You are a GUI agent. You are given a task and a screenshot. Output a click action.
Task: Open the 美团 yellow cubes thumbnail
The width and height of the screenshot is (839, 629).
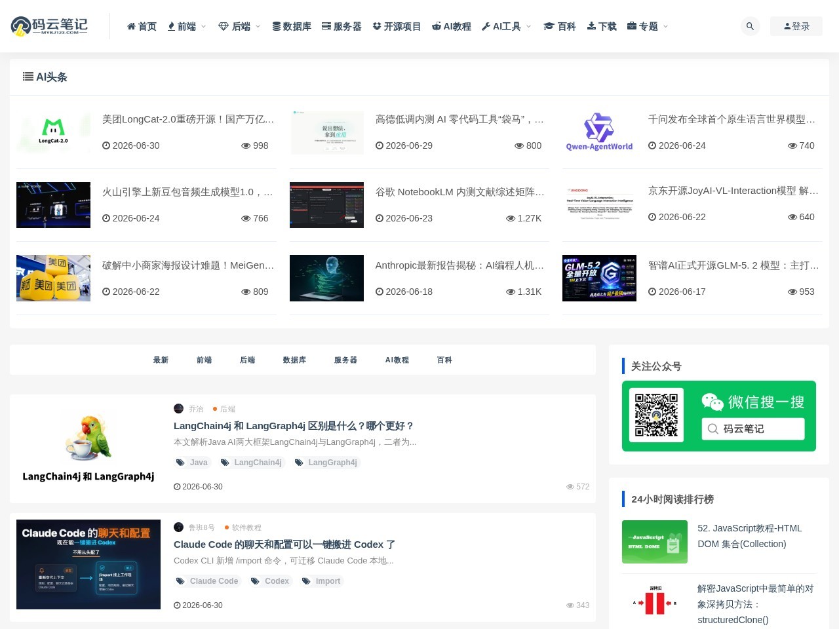tap(53, 278)
